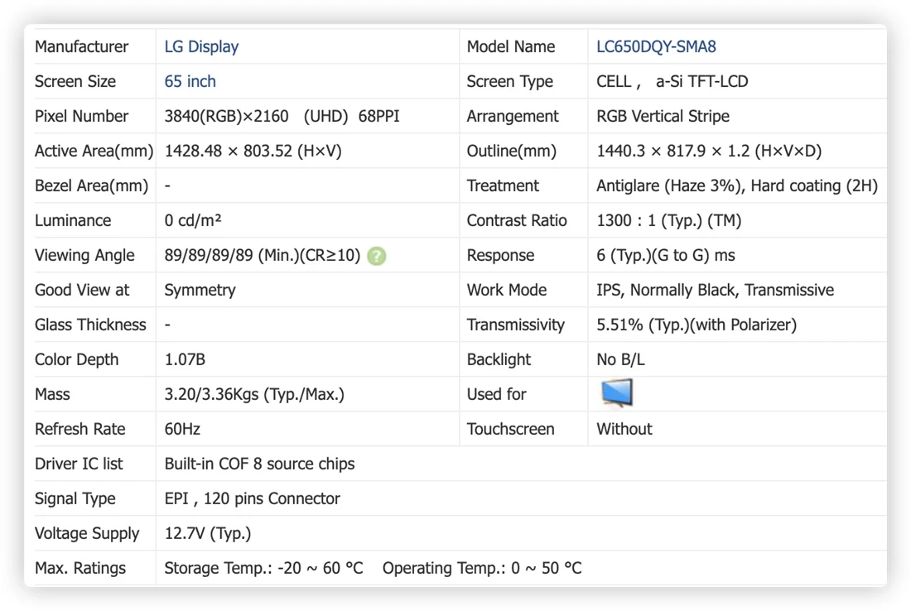Click the Glass Thickness label
The height and width of the screenshot is (611, 911).
point(90,325)
